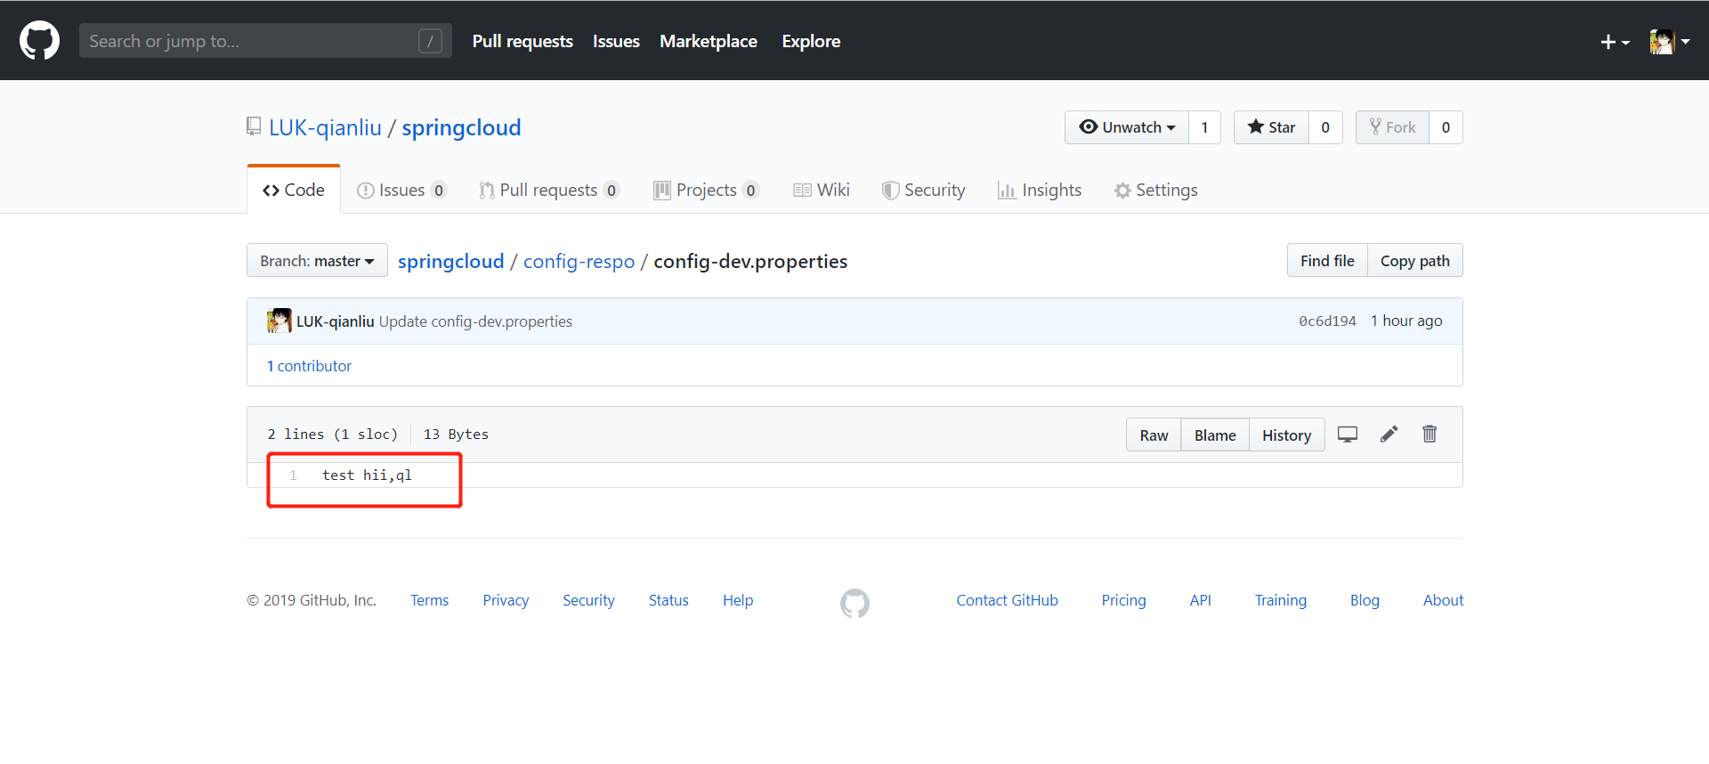Open About footer link
The image size is (1709, 764).
click(1443, 600)
